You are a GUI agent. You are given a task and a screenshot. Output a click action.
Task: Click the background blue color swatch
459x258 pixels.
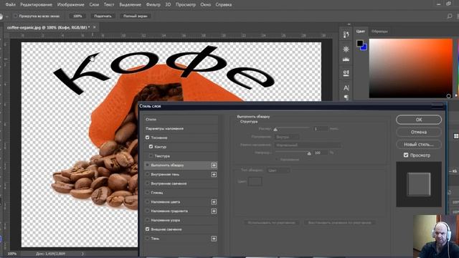[364, 48]
